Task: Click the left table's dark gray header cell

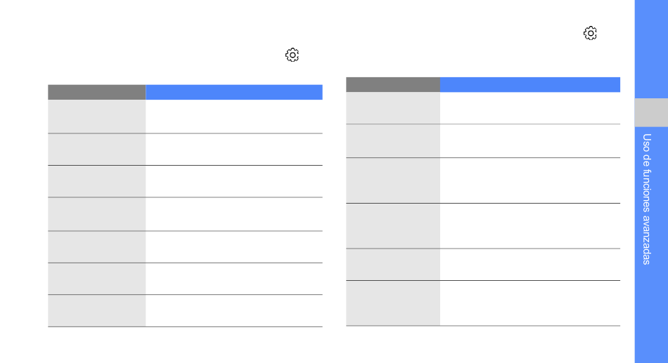Action: point(97,92)
